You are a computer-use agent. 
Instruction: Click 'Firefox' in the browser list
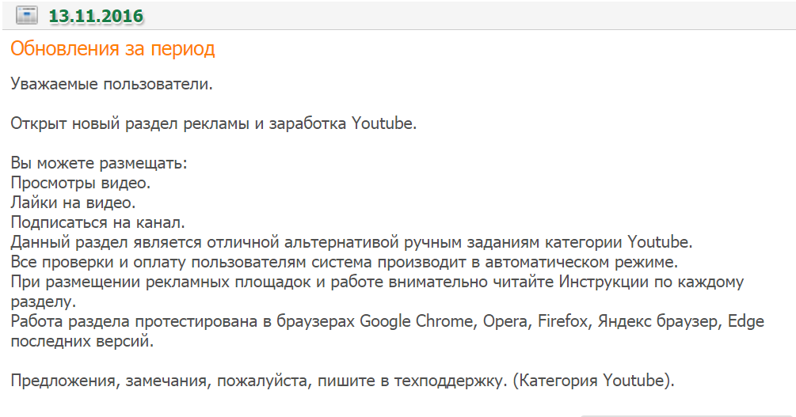[x=562, y=321]
